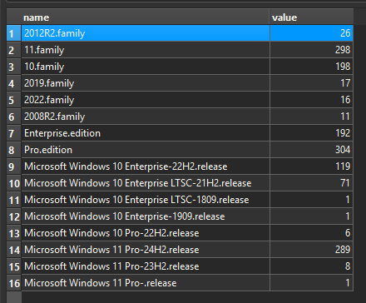Select 'Windows 10 Enterprise LTSC-1809.release' cell
Image resolution: width=366 pixels, height=303 pixels.
tap(146, 200)
